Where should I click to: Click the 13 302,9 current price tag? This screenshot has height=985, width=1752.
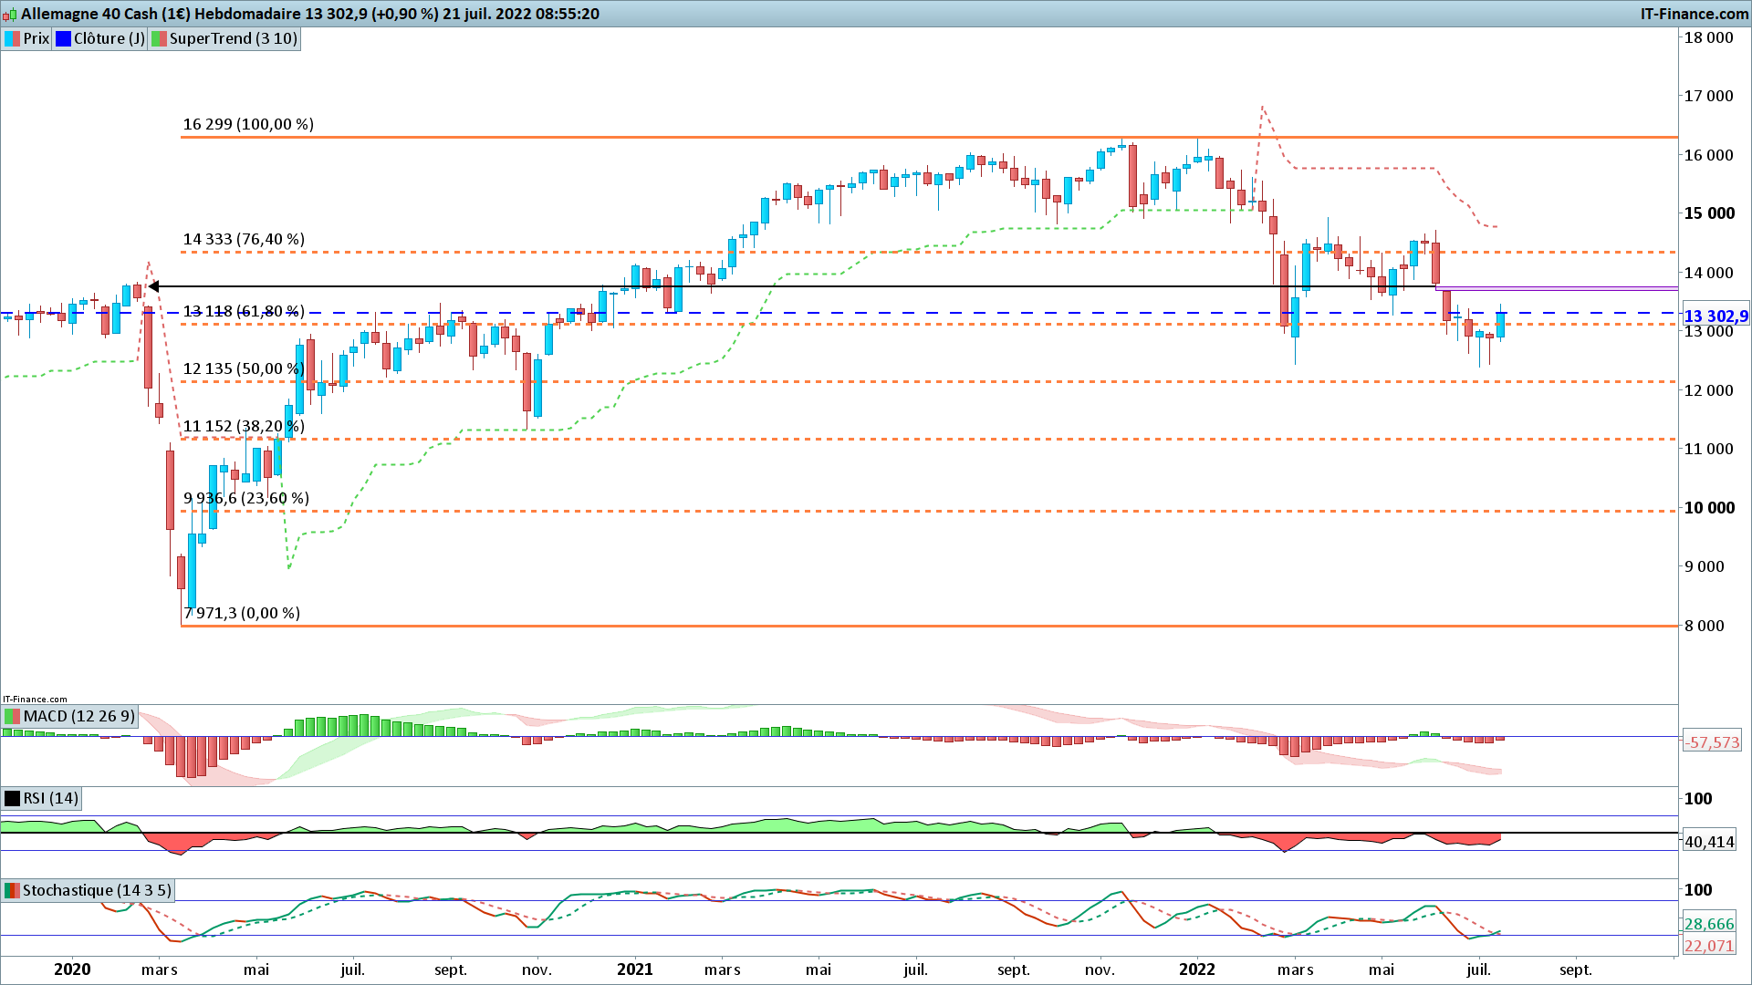(1715, 316)
